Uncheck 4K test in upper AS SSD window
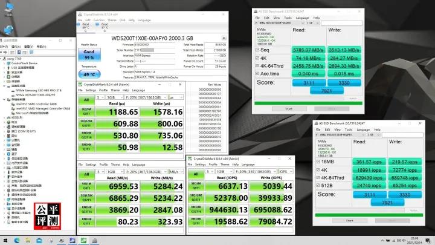Viewport: 435px width, 245px height. [257, 58]
